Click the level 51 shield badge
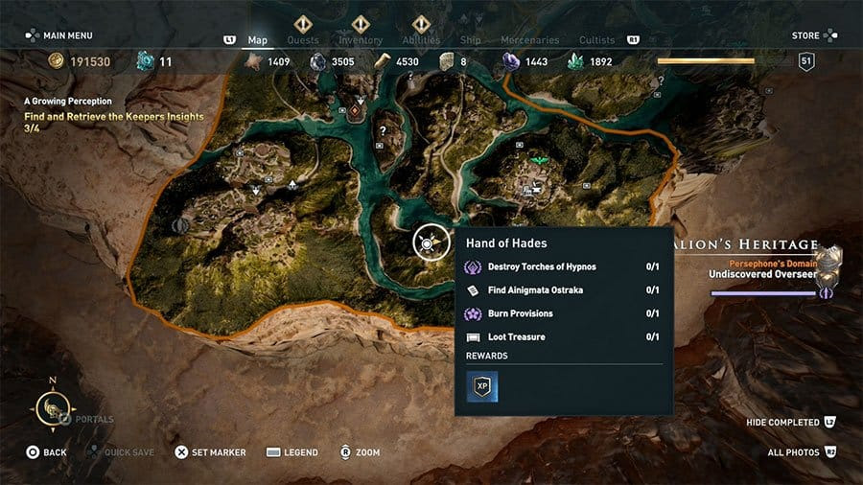Image resolution: width=863 pixels, height=485 pixels. click(x=806, y=61)
